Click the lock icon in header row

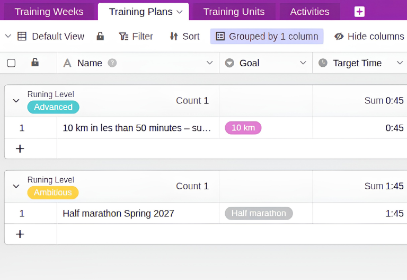point(35,63)
